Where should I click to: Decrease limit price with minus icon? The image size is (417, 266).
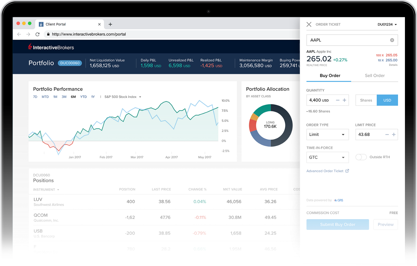[387, 134]
